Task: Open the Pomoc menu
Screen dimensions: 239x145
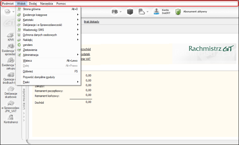Action: coord(61,4)
